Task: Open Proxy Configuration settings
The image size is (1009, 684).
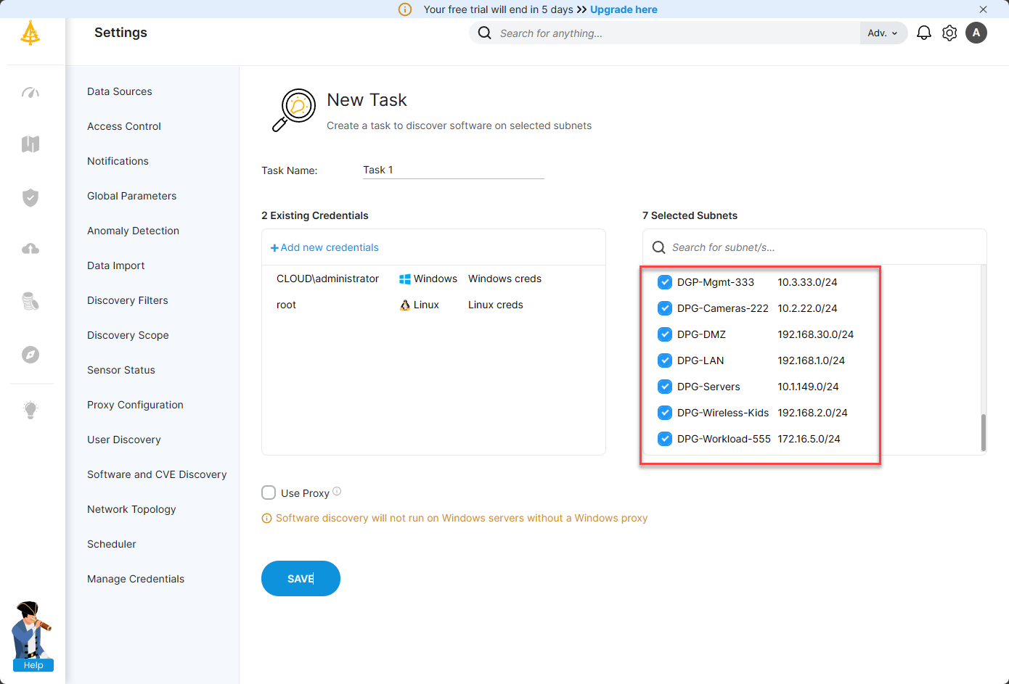Action: 135,405
